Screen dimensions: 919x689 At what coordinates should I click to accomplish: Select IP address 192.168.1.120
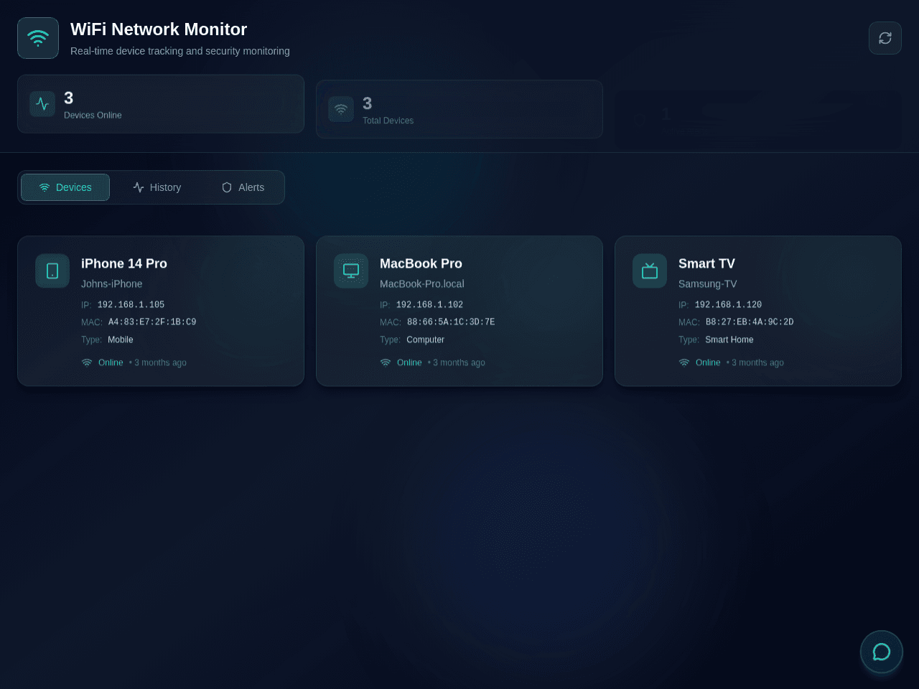tap(729, 305)
